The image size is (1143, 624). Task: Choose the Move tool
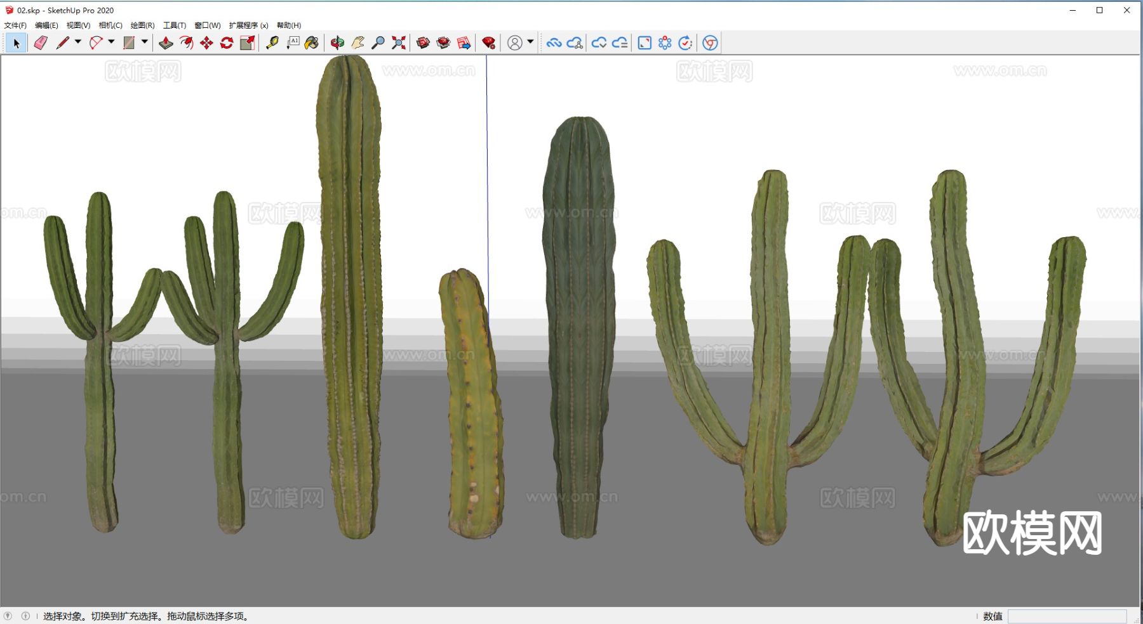tap(206, 42)
